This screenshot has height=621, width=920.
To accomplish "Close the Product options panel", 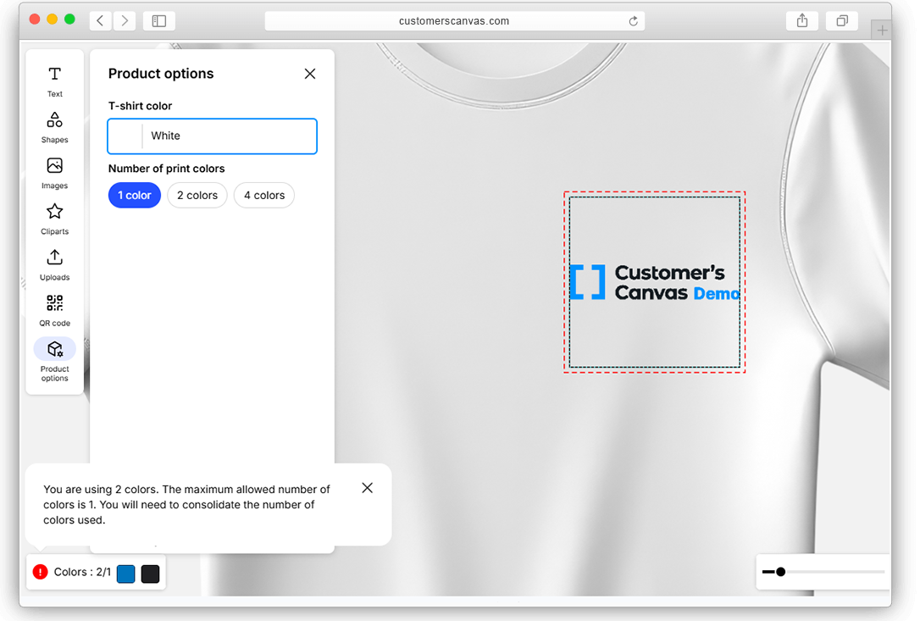I will point(310,74).
